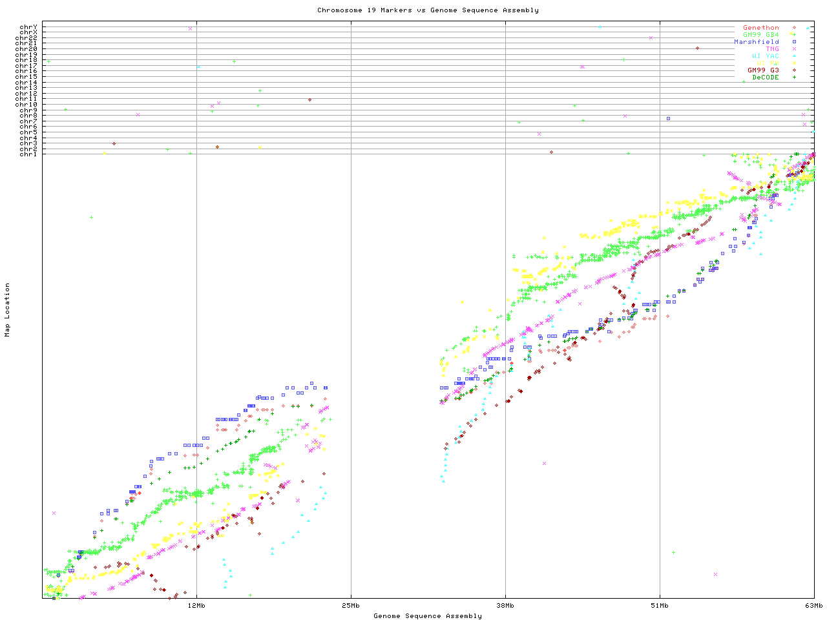Screen dimensions: 827x620
Task: Click the TNG legend label
Action: click(x=772, y=49)
